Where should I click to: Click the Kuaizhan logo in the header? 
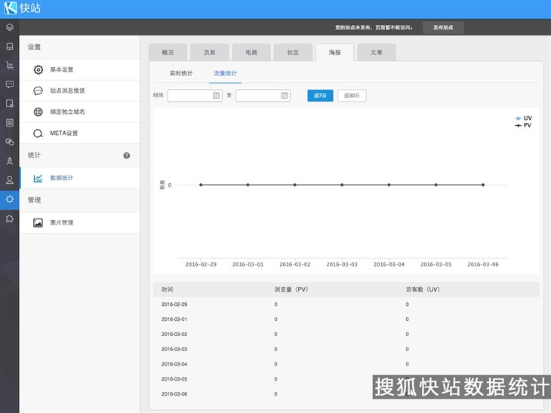23,8
